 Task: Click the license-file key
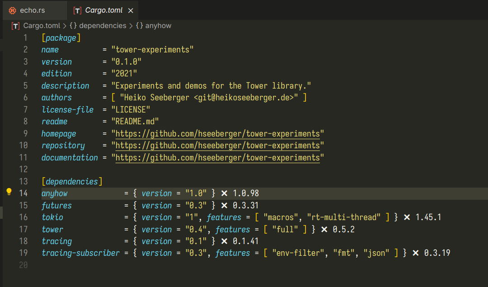pyautogui.click(x=67, y=109)
